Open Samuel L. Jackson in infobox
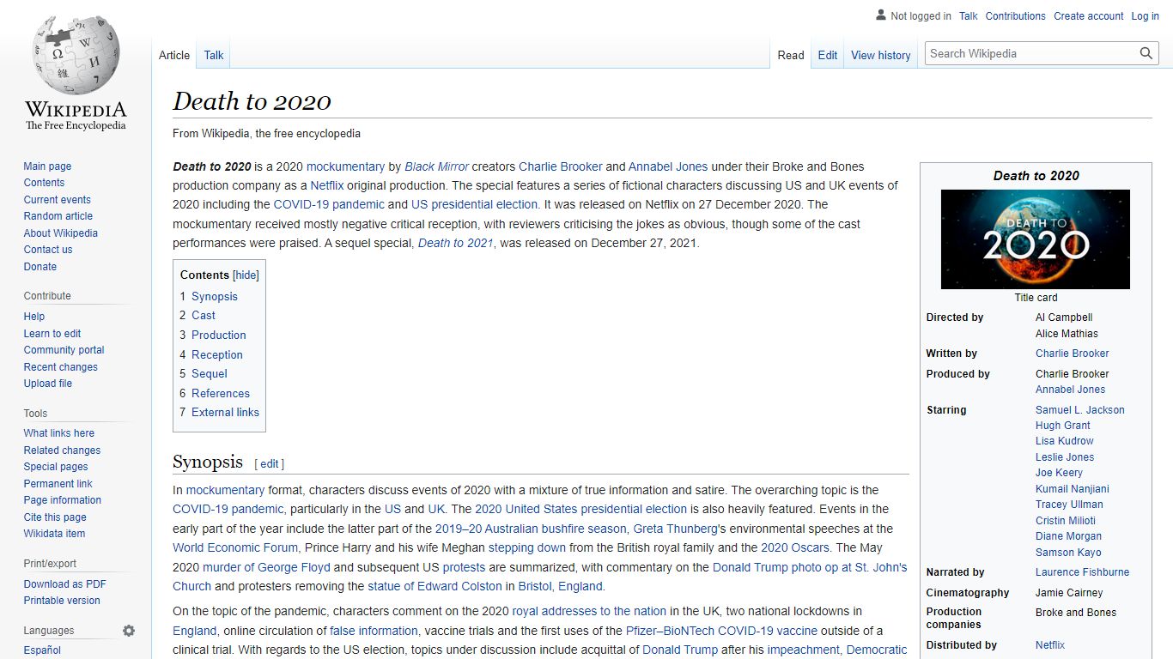Screen dimensions: 1173x659 [x=1080, y=410]
